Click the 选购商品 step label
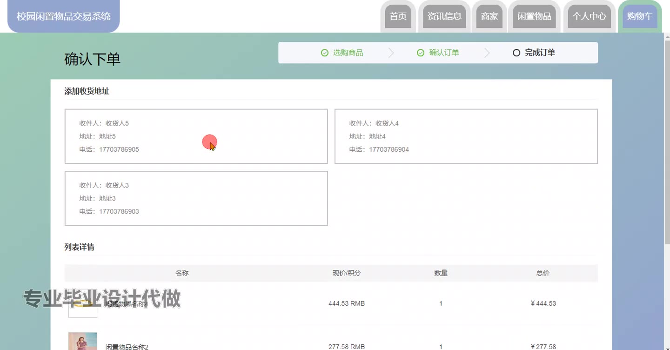 [x=348, y=53]
